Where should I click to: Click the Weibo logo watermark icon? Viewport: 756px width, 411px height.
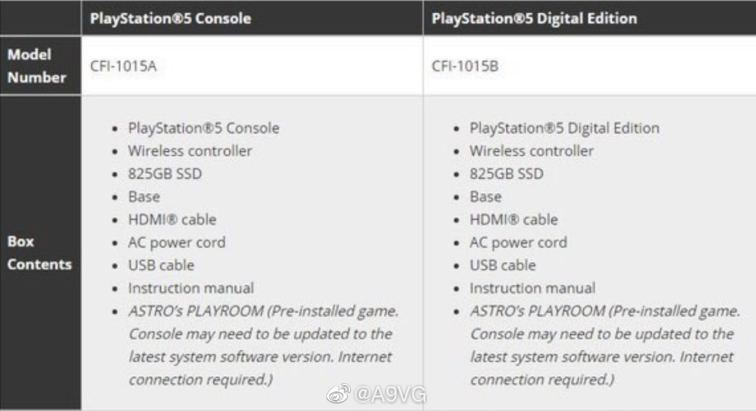[x=338, y=395]
